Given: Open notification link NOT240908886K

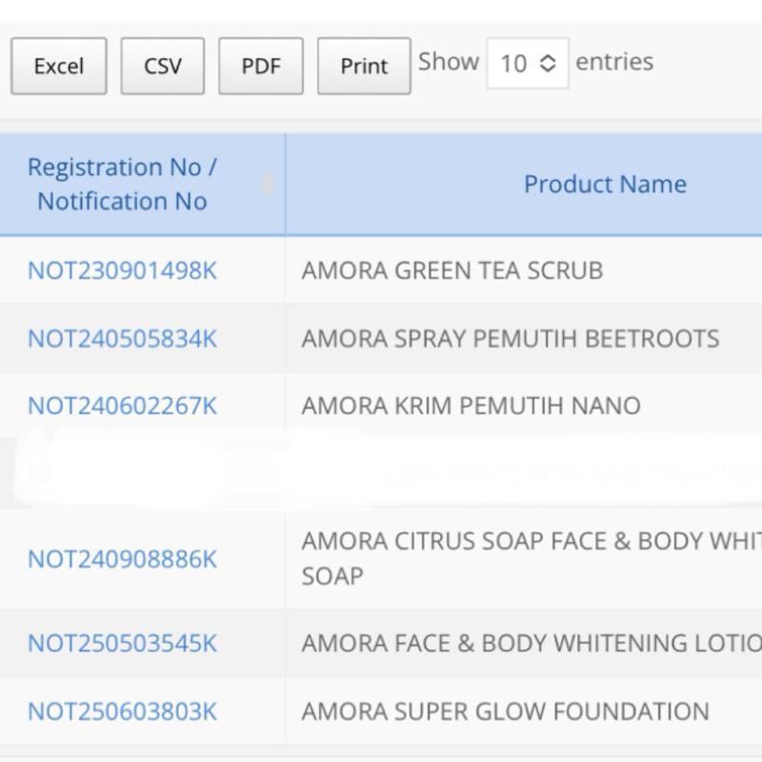Looking at the screenshot, I should (122, 559).
